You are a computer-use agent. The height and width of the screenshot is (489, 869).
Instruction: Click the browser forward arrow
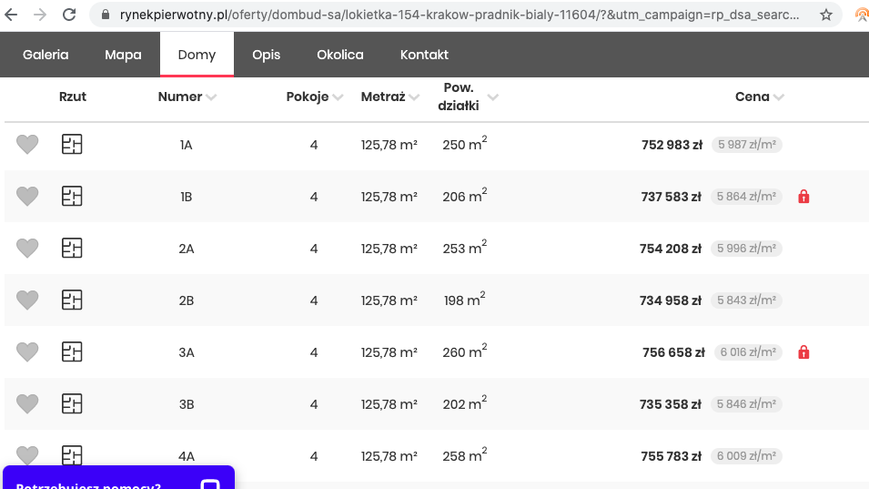point(40,15)
